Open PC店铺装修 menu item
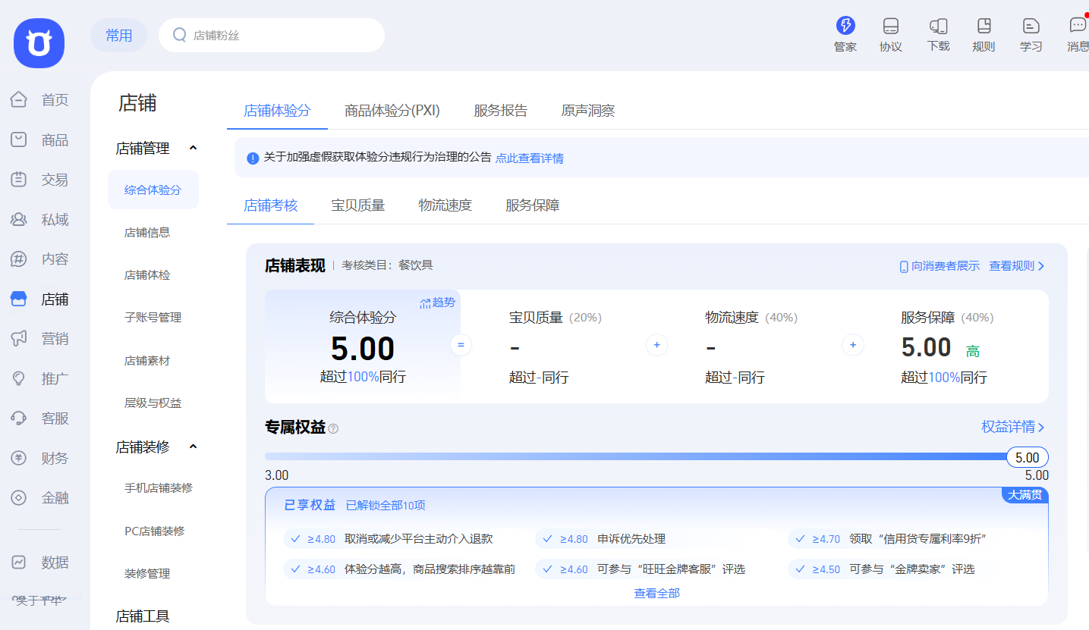The width and height of the screenshot is (1089, 630). (x=155, y=531)
